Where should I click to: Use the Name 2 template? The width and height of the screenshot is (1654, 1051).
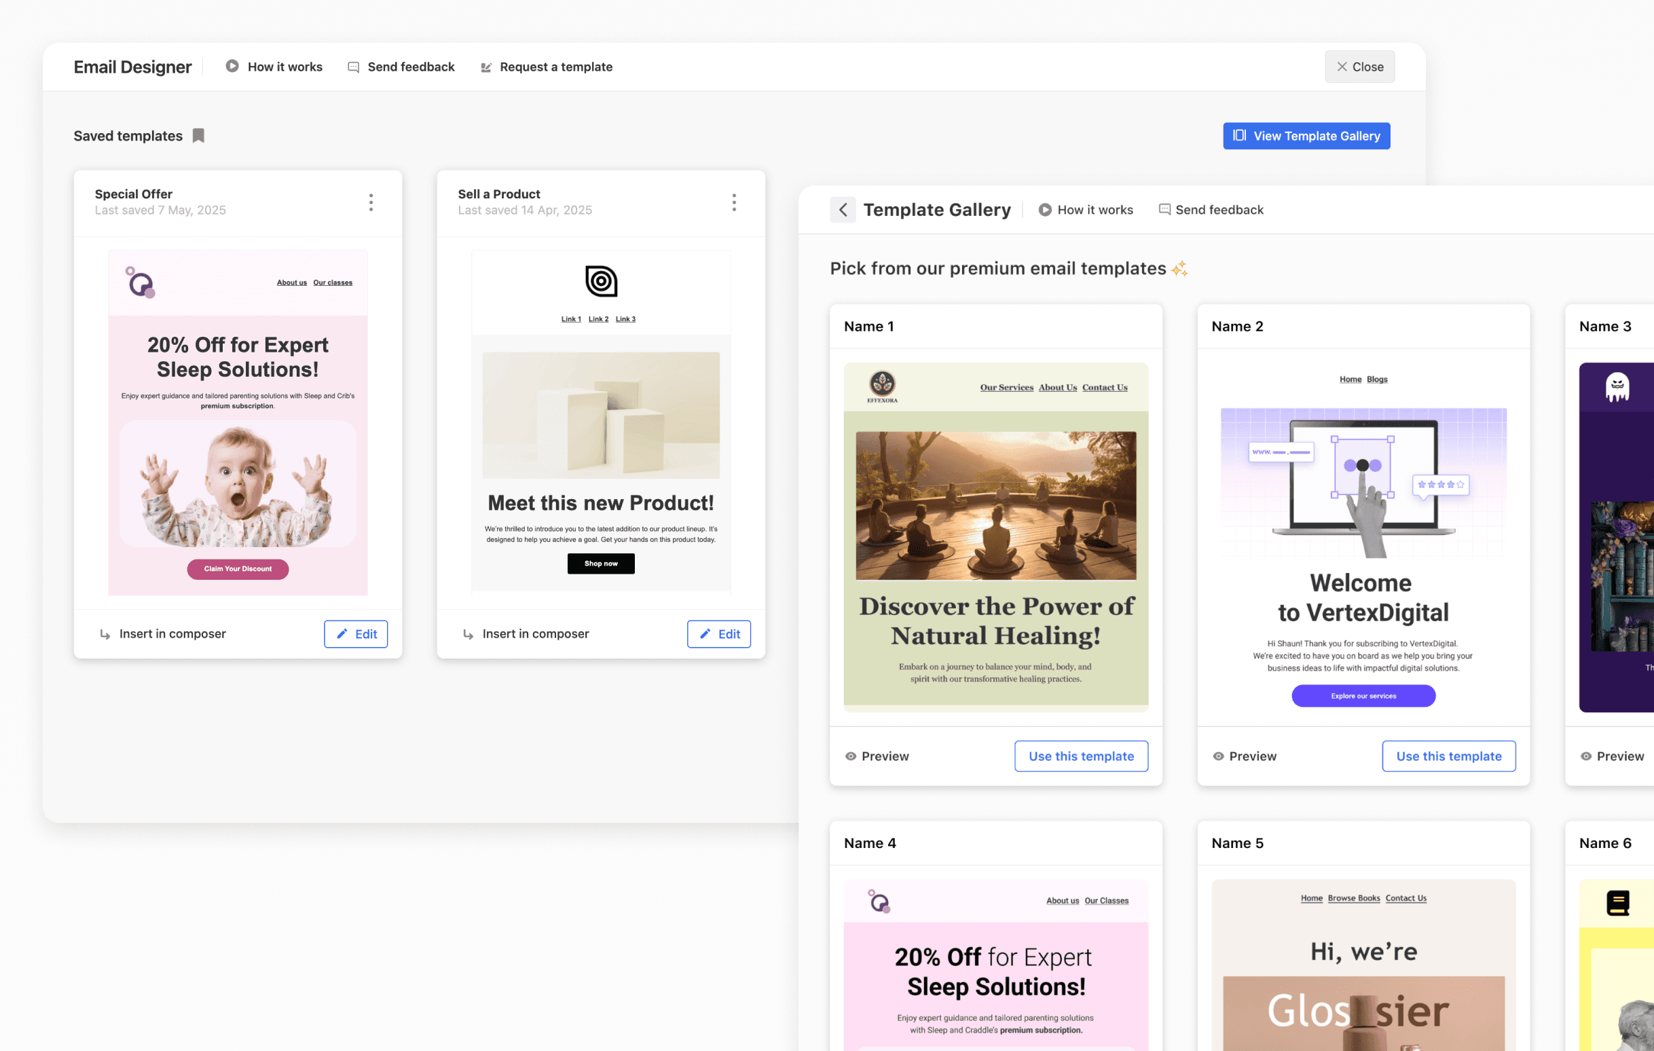click(x=1449, y=756)
